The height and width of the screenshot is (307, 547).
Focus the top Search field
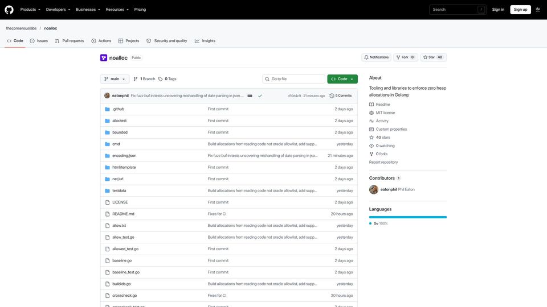point(458,10)
